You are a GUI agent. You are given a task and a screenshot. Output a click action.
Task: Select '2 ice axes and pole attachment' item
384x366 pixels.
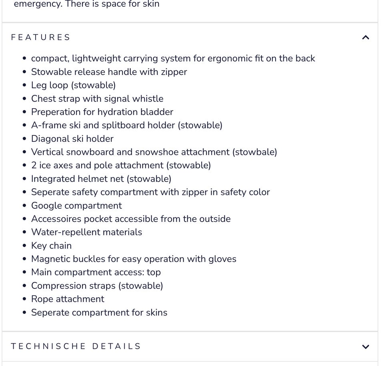tap(121, 165)
